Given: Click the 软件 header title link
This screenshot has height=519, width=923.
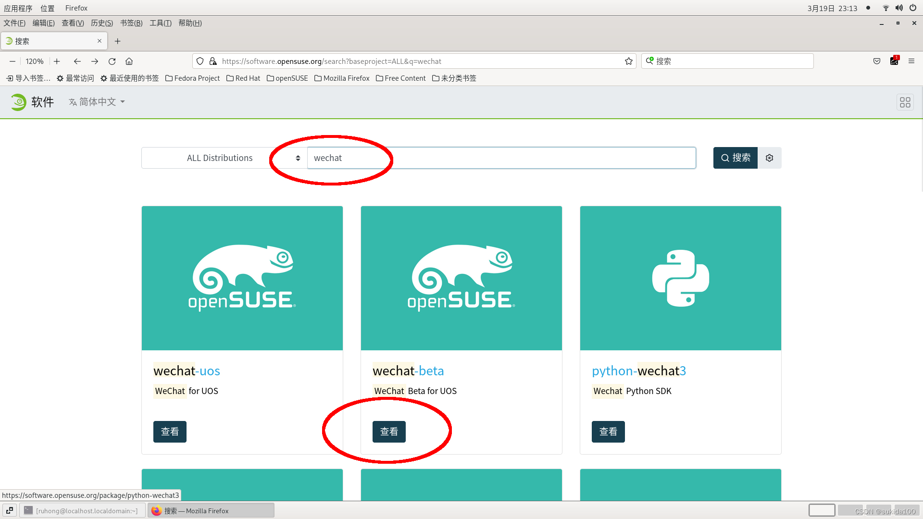Looking at the screenshot, I should (42, 102).
